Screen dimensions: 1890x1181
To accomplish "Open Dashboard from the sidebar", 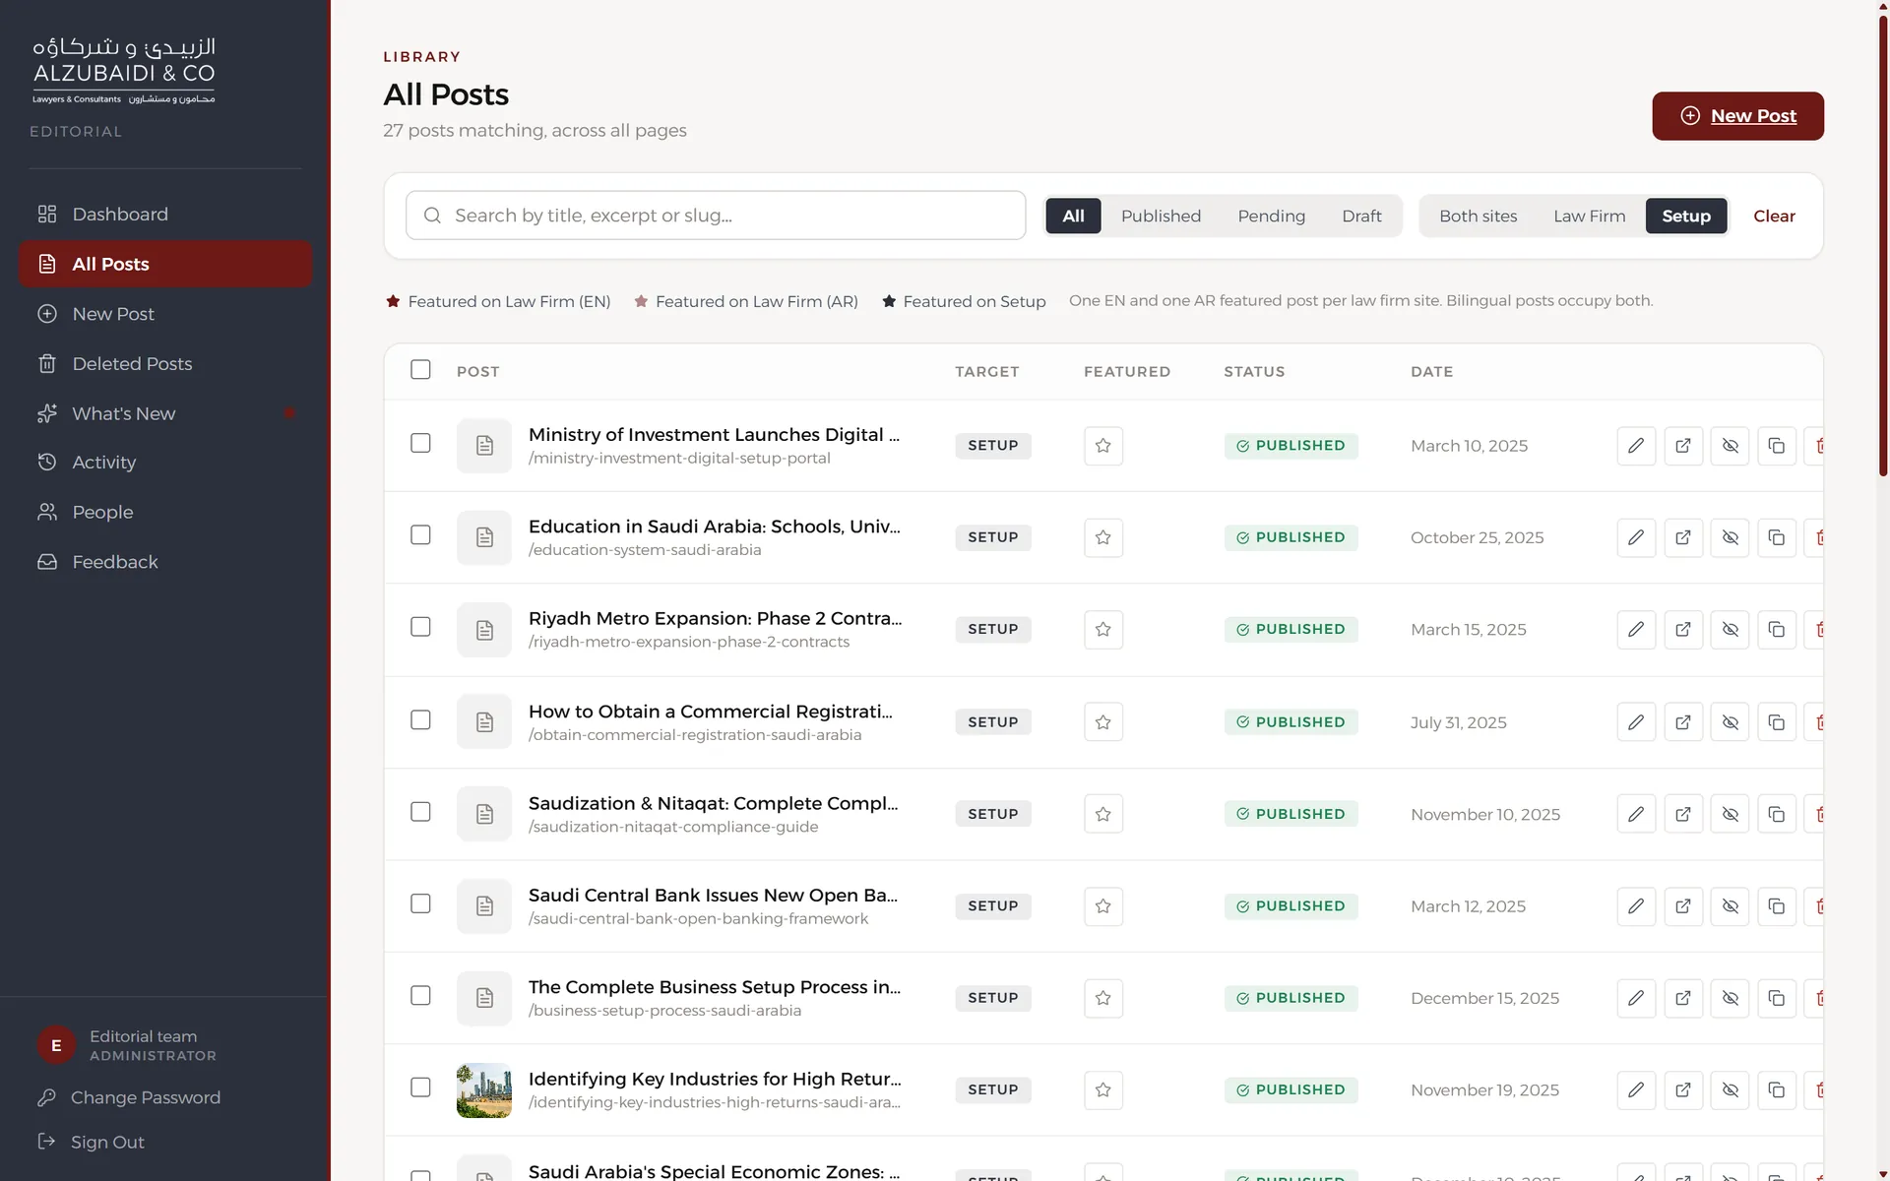I will tap(165, 215).
